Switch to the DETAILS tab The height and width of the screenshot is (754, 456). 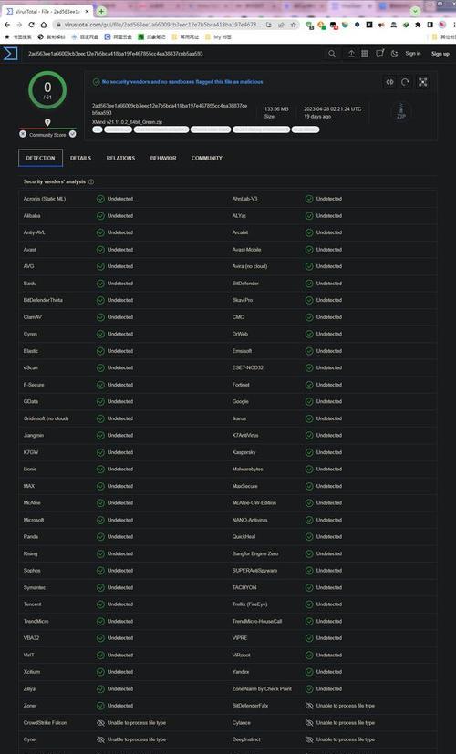coord(80,158)
